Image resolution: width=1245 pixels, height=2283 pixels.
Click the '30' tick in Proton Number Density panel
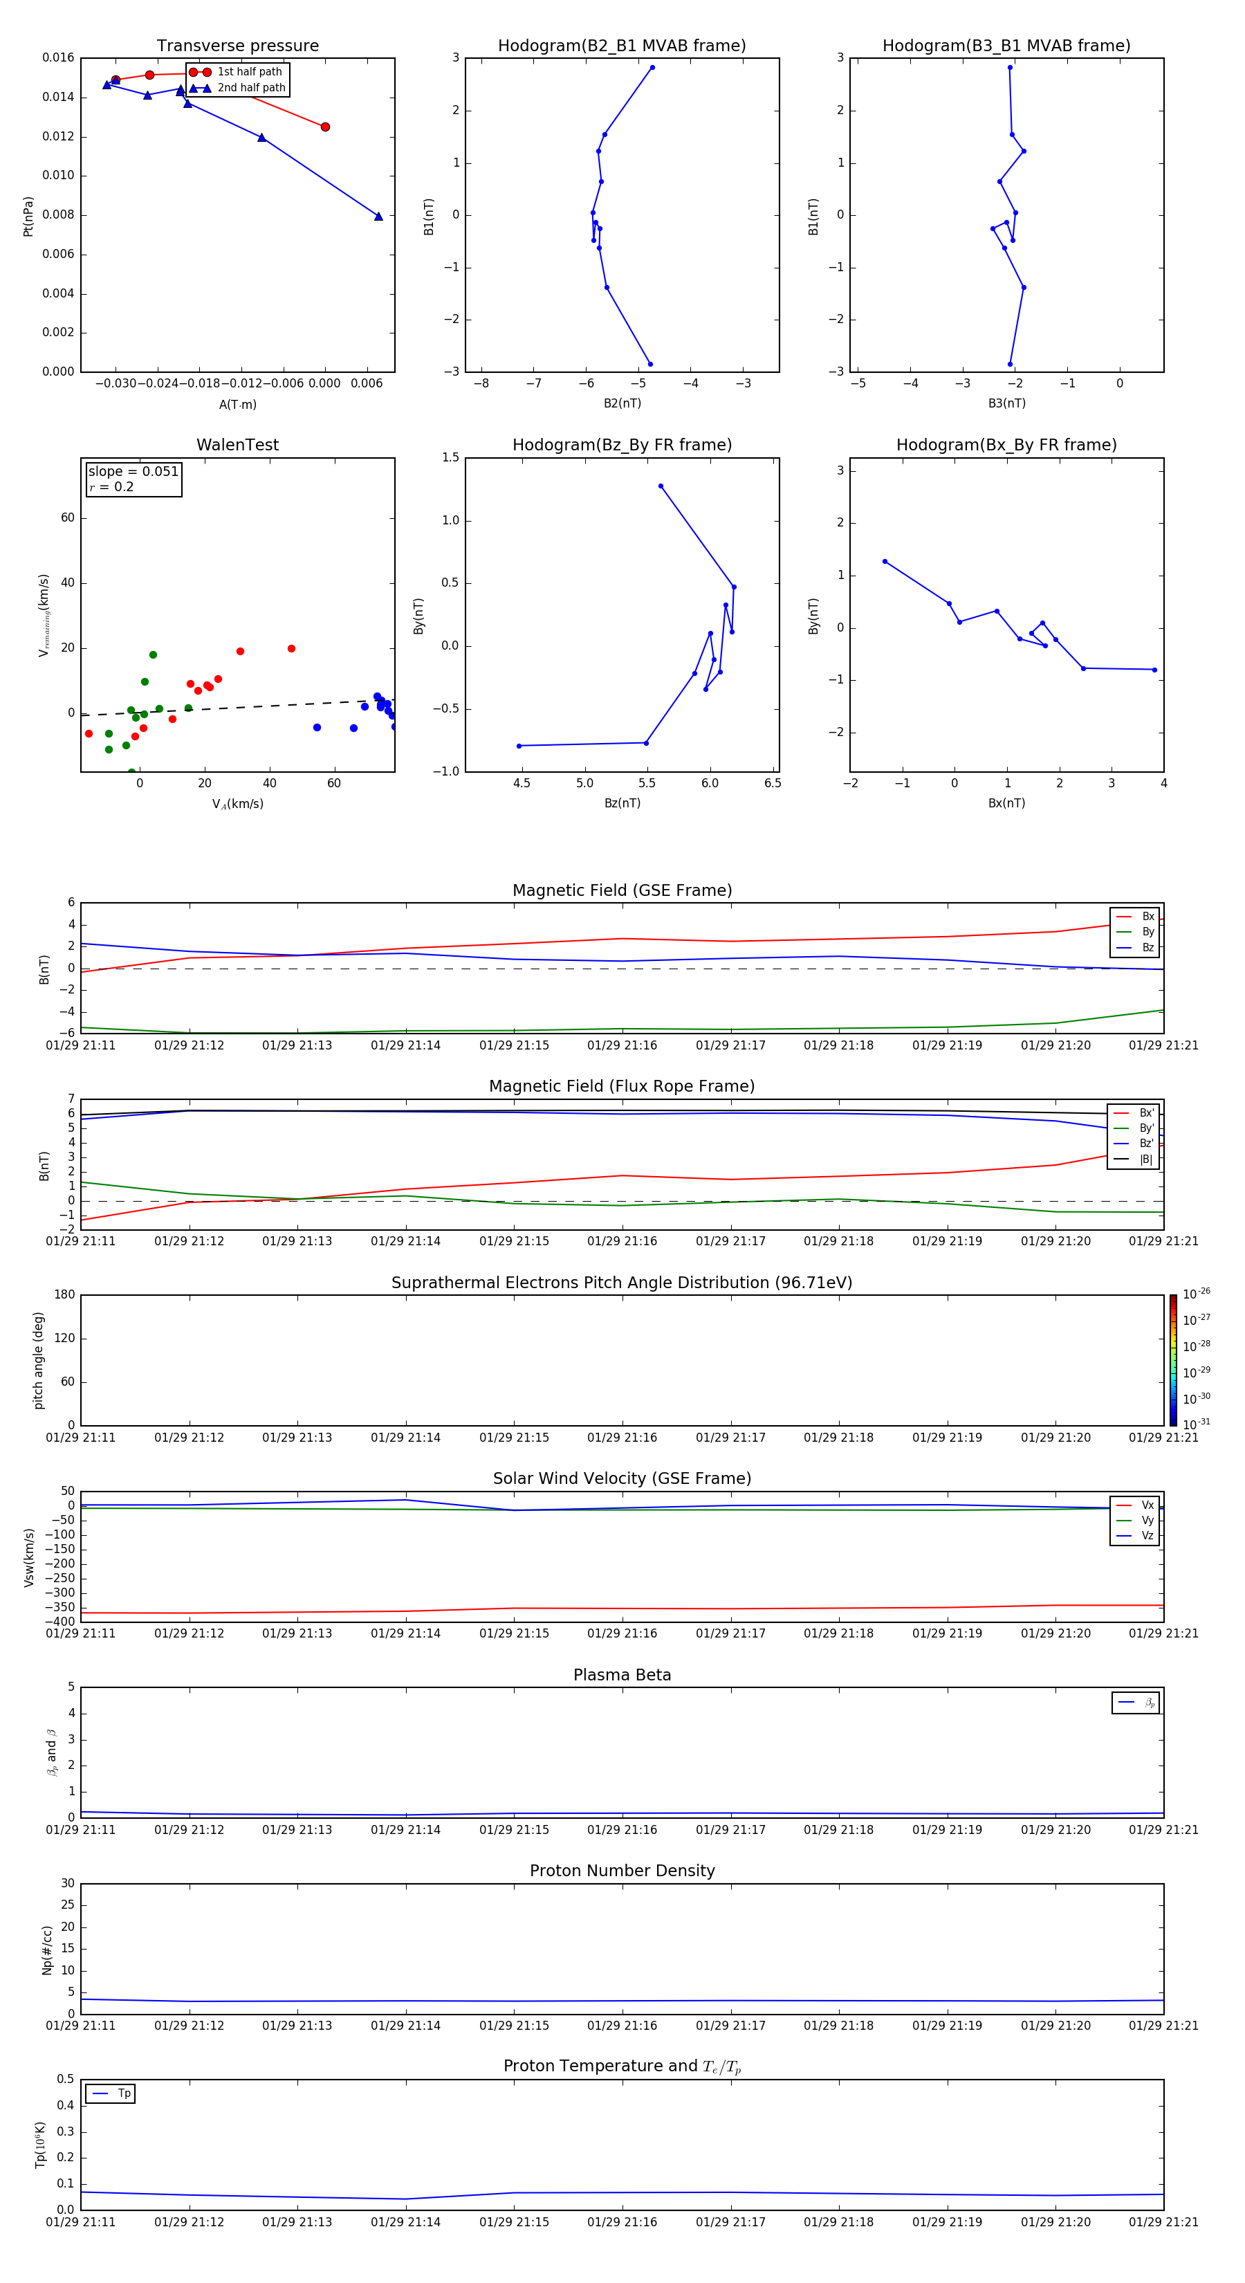tap(67, 1883)
